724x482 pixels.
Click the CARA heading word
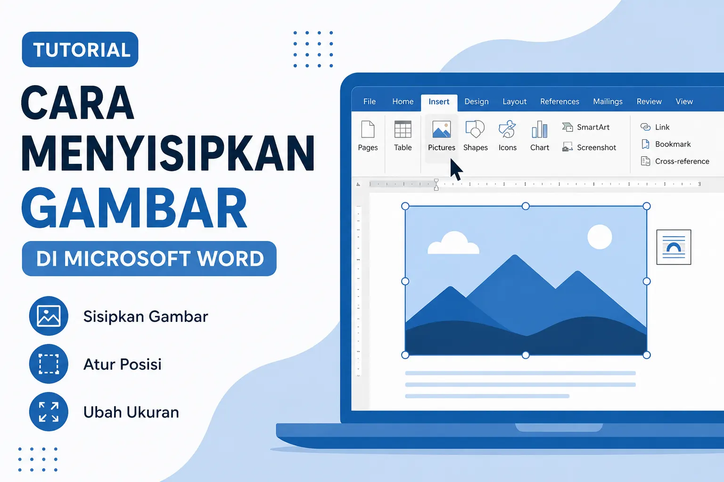point(78,103)
